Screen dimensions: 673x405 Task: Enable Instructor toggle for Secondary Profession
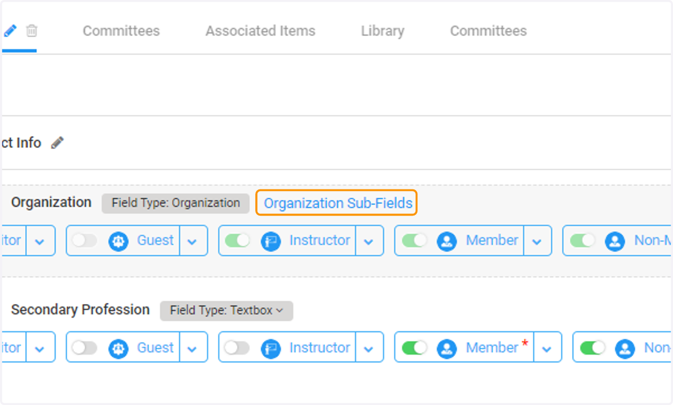point(237,348)
